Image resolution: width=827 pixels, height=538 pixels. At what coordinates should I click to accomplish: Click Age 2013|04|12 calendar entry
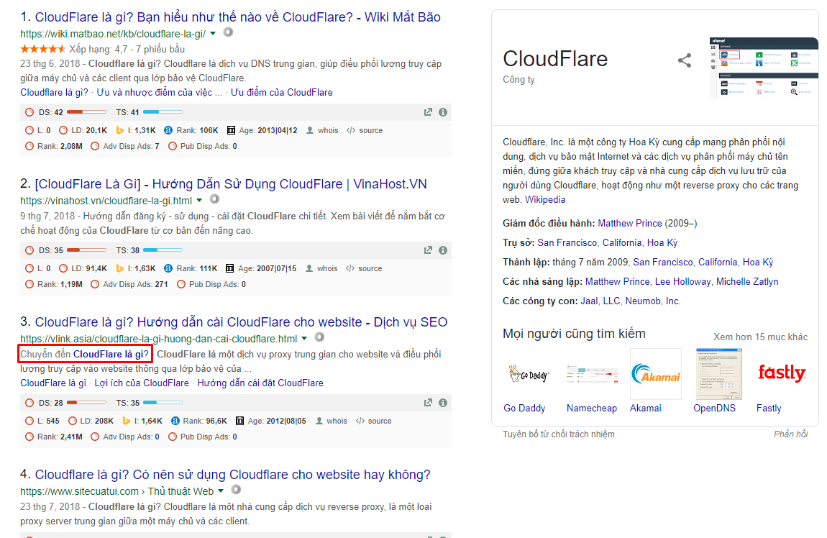point(262,130)
